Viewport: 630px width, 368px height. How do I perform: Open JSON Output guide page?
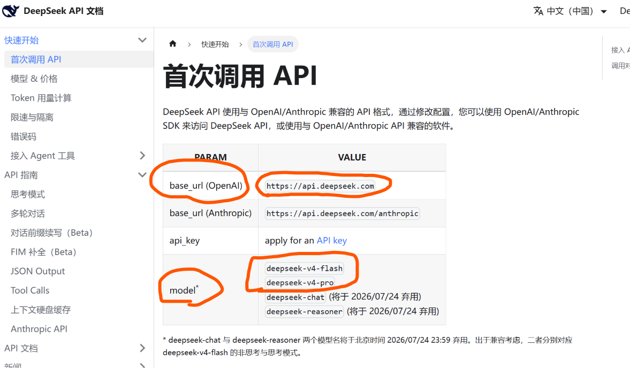click(x=38, y=271)
